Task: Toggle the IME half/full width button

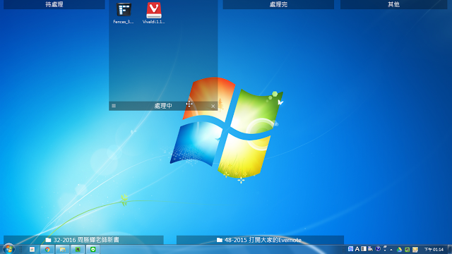Action: [x=364, y=249]
